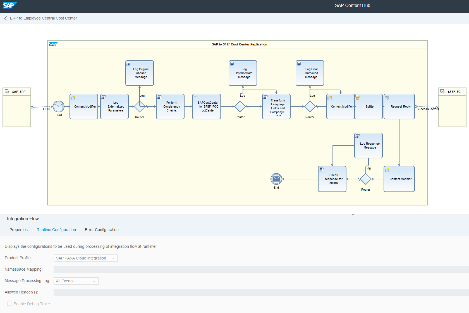The image size is (469, 313).
Task: Select the Router diamond after the mapping step
Action: click(240, 106)
